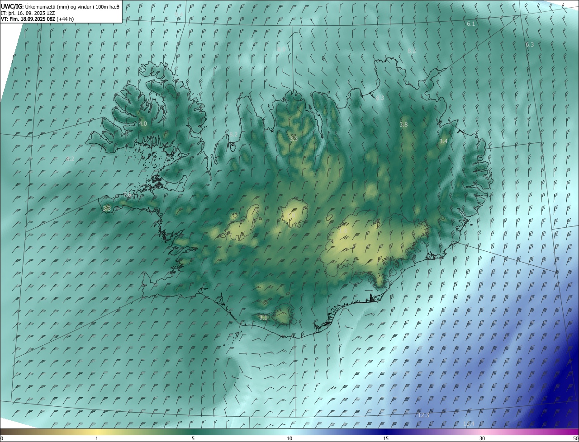This screenshot has width=579, height=442.
Task: Click the 8.3 value label on the north coast
Action: [x=380, y=98]
